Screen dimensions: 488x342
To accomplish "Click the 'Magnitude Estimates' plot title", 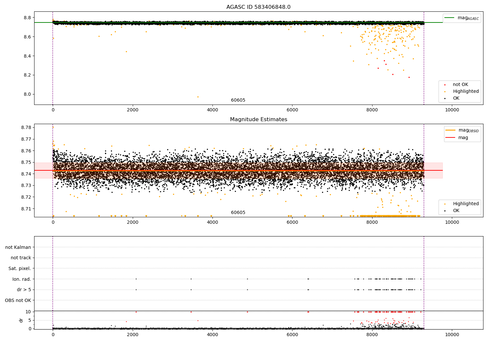I will pyautogui.click(x=258, y=120).
